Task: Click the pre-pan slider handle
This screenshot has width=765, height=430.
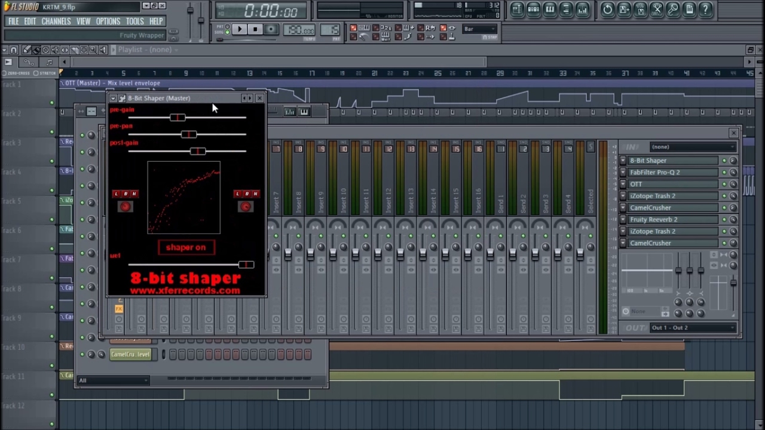Action: (x=188, y=134)
